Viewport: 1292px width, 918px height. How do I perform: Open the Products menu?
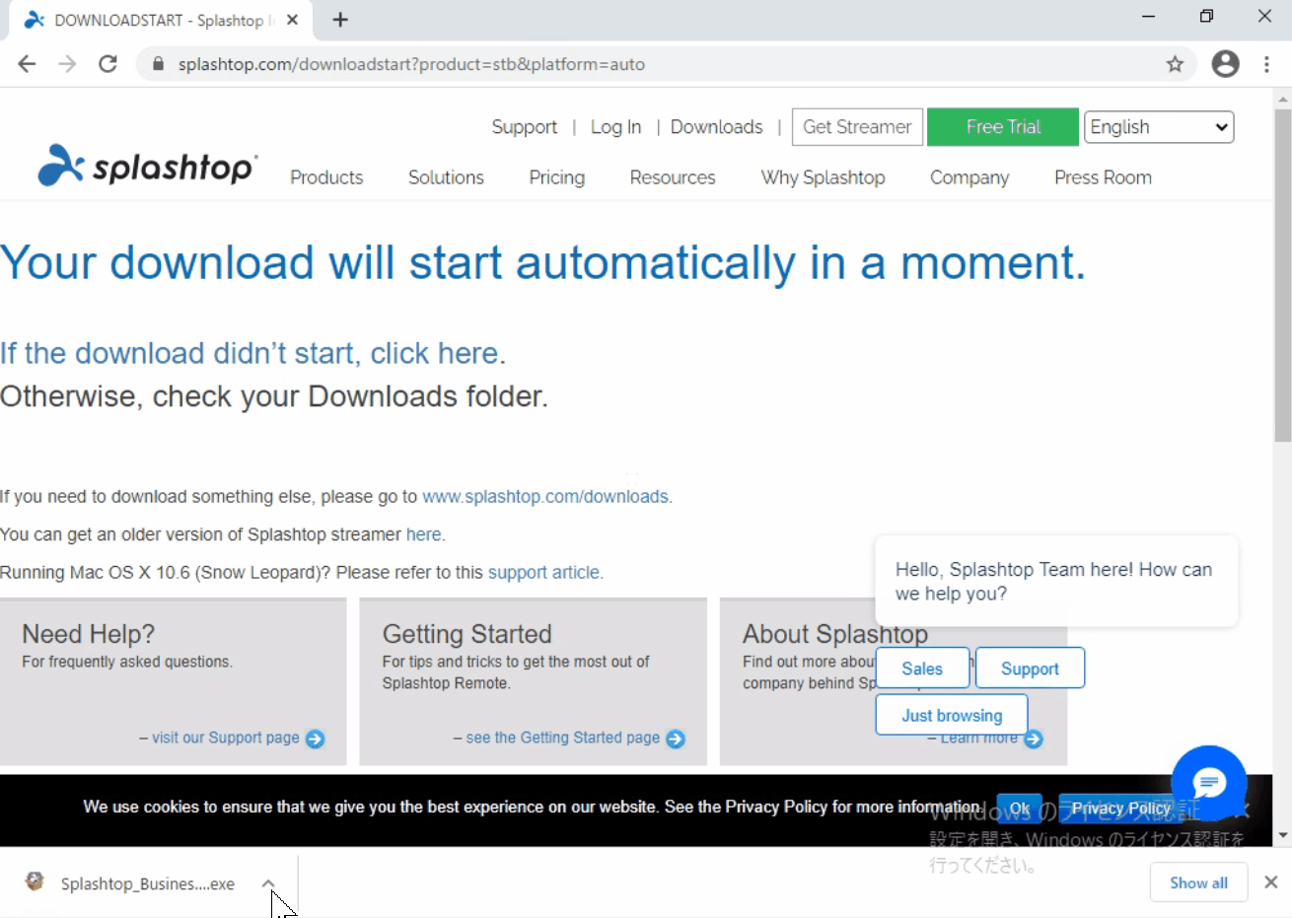tap(326, 177)
